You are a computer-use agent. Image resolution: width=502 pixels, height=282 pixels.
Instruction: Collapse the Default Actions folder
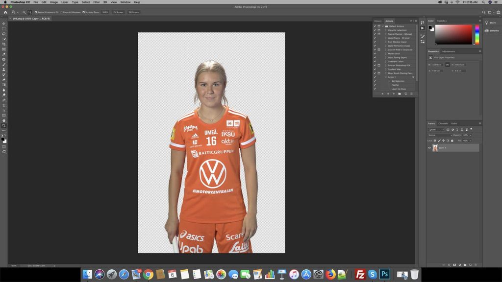pos(383,26)
